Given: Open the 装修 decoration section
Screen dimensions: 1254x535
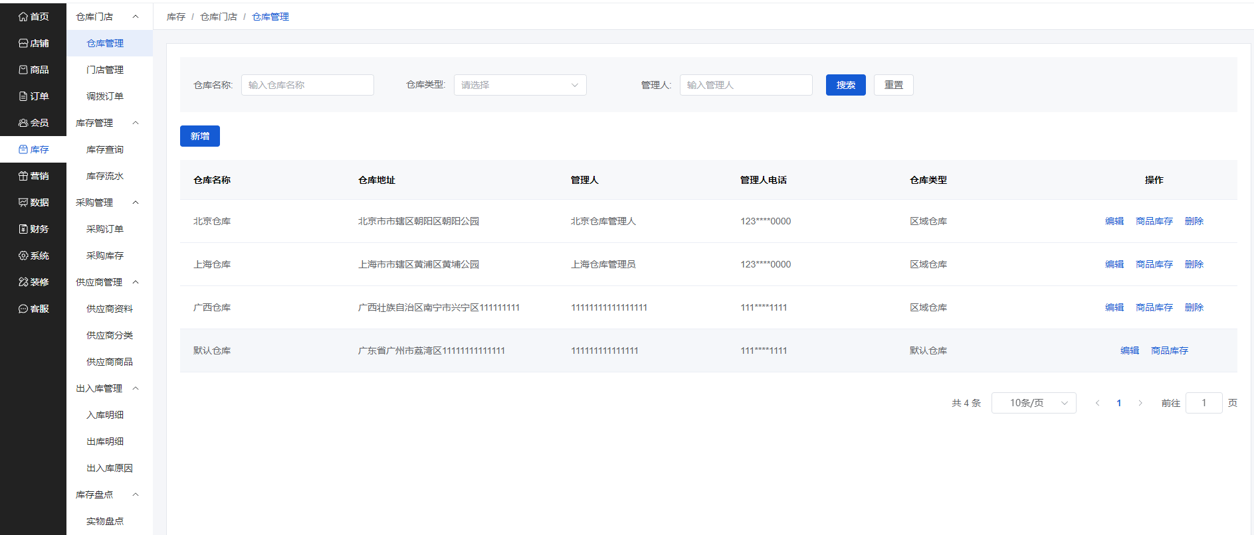Looking at the screenshot, I should point(33,282).
